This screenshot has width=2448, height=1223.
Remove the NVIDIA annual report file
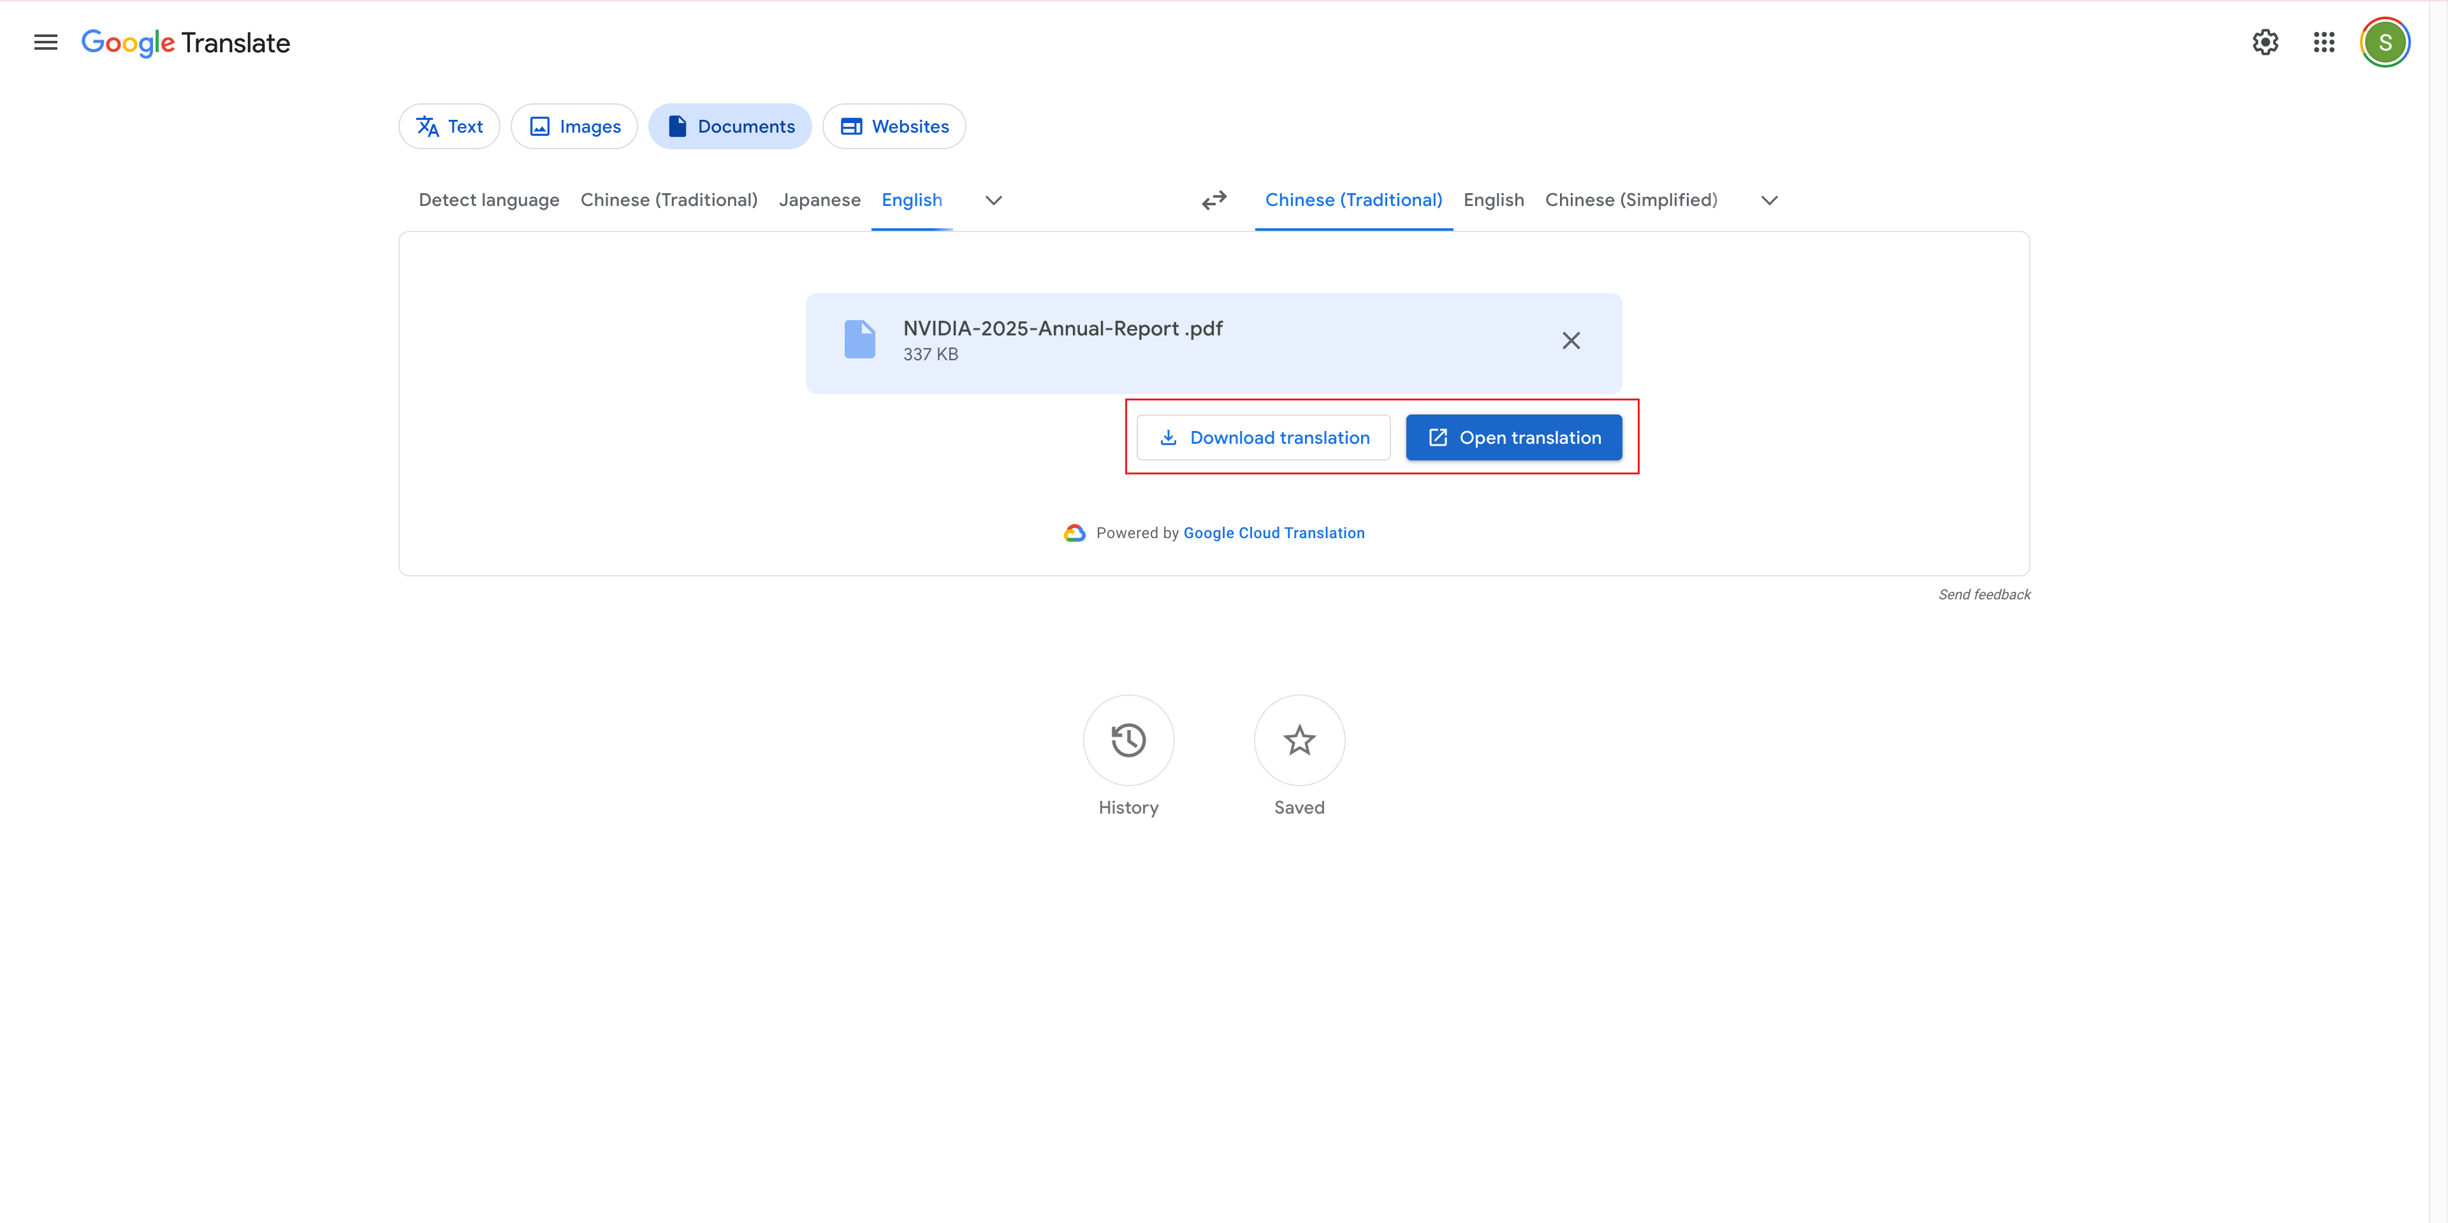coord(1571,341)
